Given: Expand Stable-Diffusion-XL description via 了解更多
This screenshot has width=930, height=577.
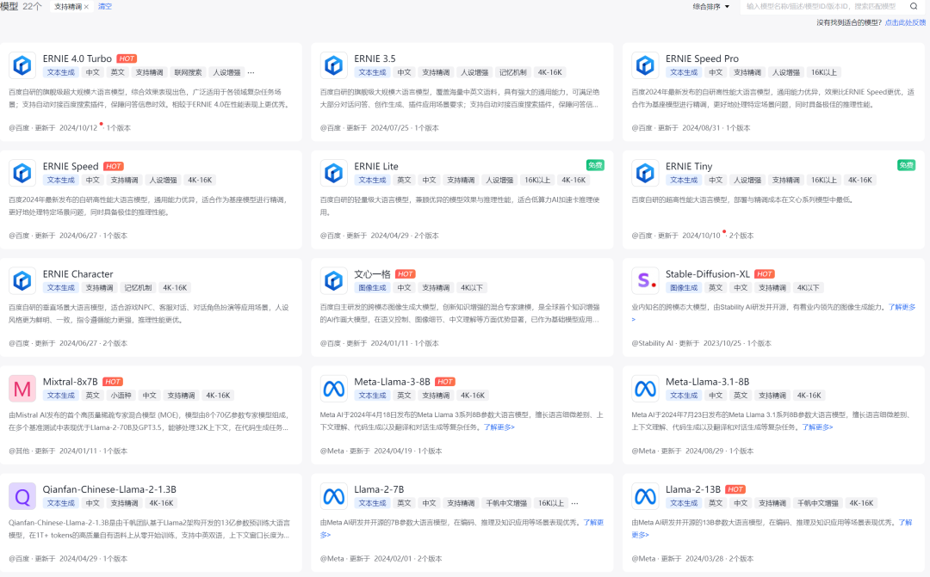Looking at the screenshot, I should pyautogui.click(x=902, y=307).
